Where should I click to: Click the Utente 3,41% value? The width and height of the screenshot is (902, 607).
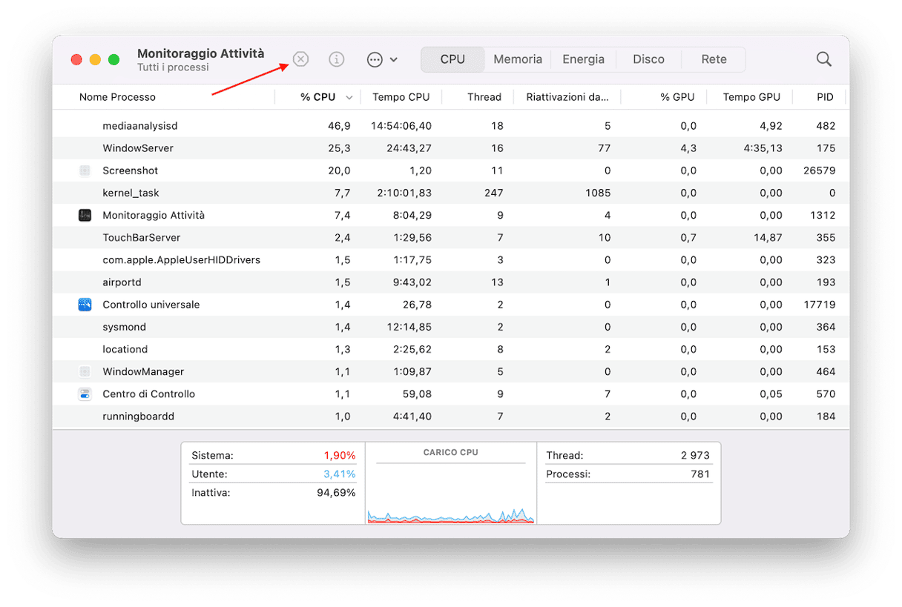(339, 474)
